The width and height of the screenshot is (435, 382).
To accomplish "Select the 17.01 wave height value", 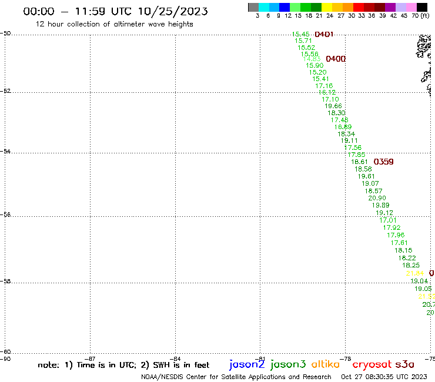I will click(x=388, y=220).
